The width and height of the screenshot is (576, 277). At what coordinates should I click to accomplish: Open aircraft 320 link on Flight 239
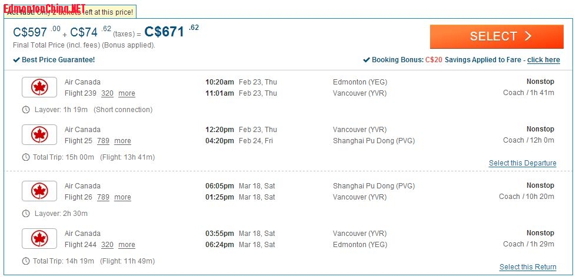click(x=107, y=93)
